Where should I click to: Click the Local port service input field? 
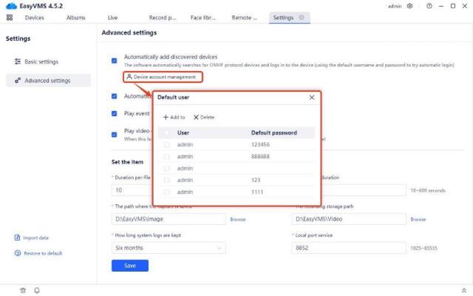coord(349,248)
